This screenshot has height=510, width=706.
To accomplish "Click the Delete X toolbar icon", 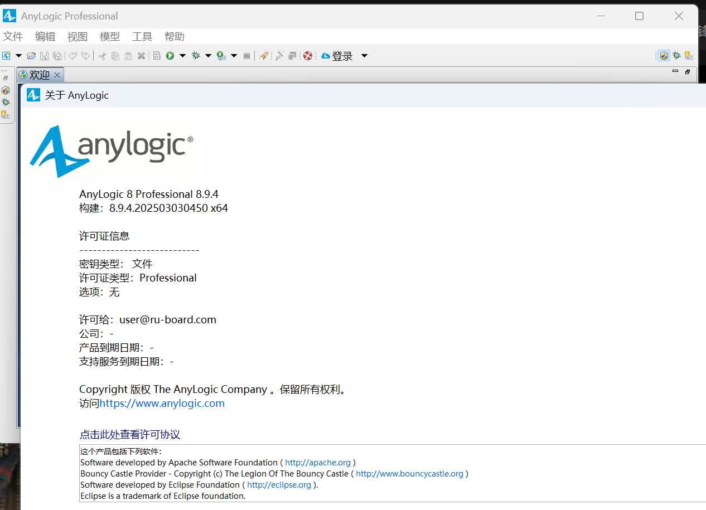I will [x=142, y=56].
